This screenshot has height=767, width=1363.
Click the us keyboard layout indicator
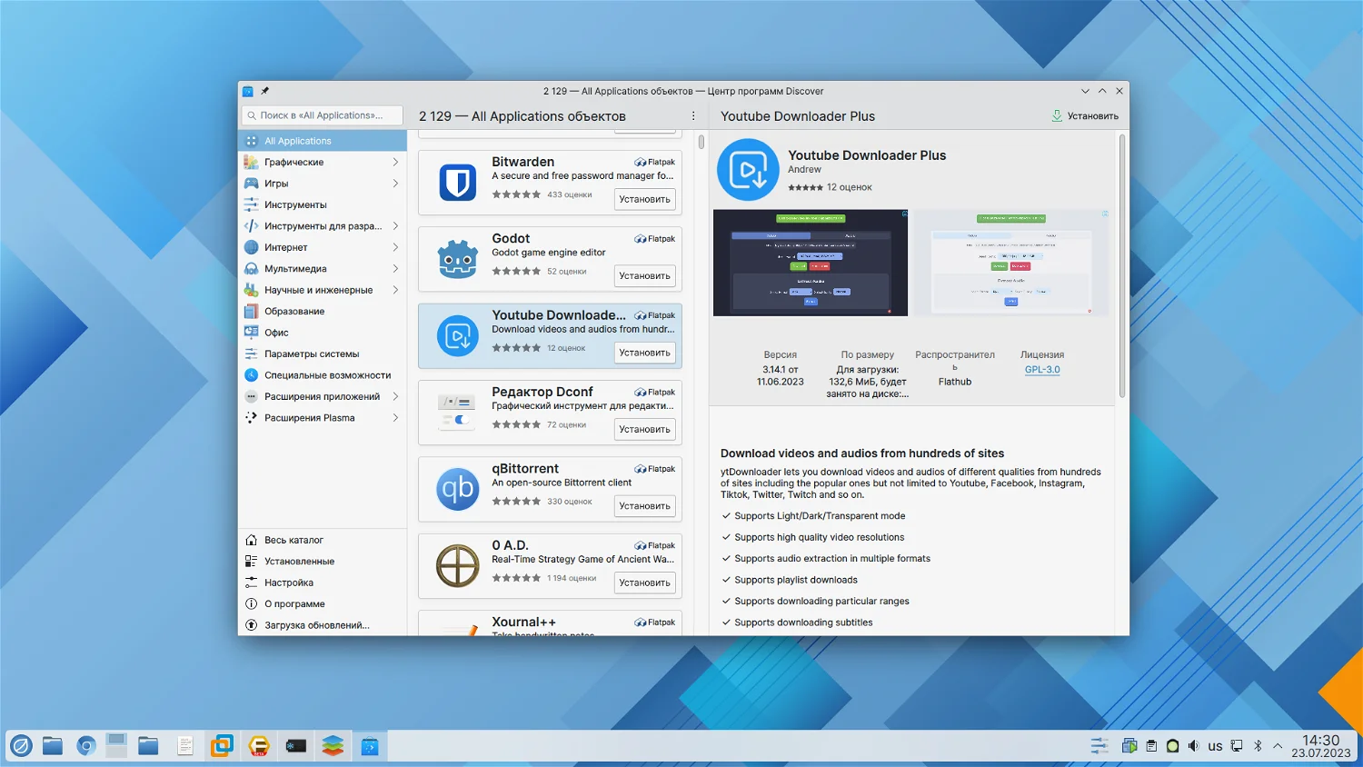click(1215, 746)
